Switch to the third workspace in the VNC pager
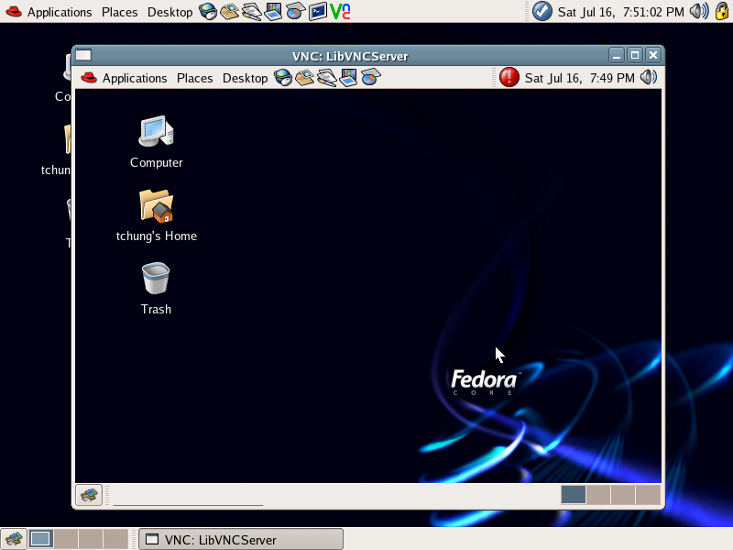Screen dimensions: 733x550 [623, 495]
